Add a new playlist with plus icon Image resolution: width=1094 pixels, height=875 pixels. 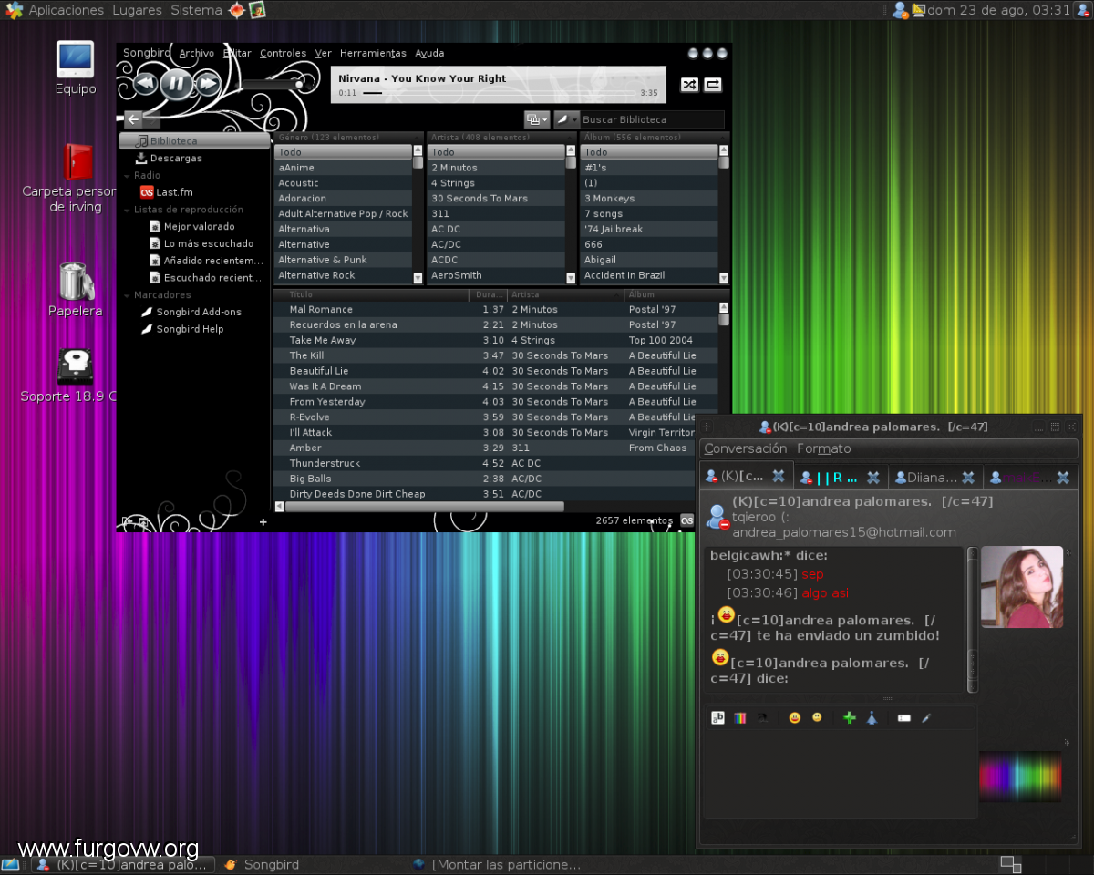[x=263, y=522]
